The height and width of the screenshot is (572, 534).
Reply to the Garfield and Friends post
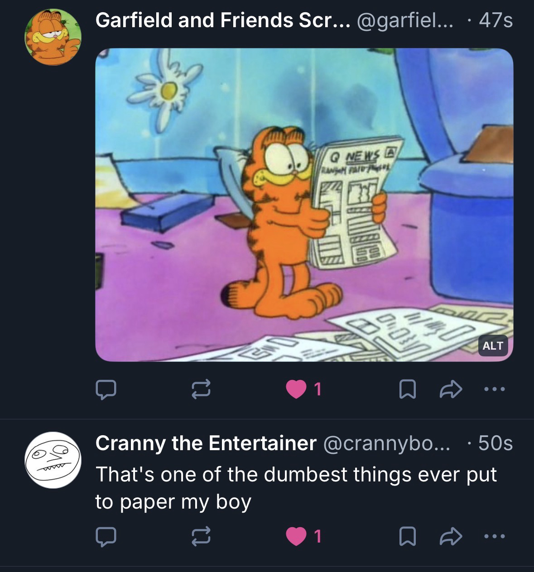[x=106, y=389]
